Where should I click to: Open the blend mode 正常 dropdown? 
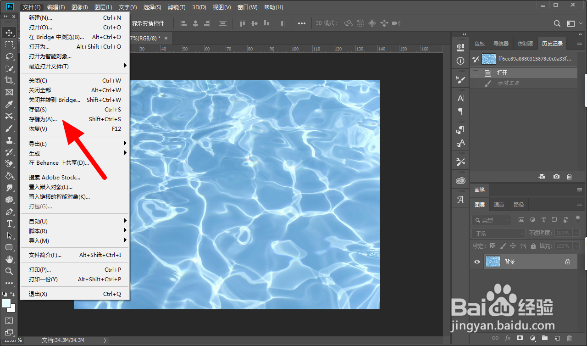(498, 233)
